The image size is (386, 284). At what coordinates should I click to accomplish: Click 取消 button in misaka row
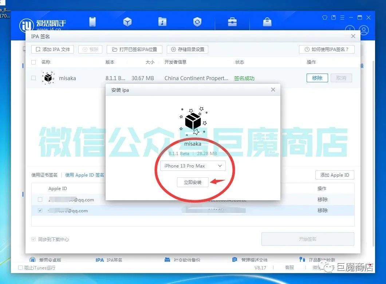click(341, 78)
